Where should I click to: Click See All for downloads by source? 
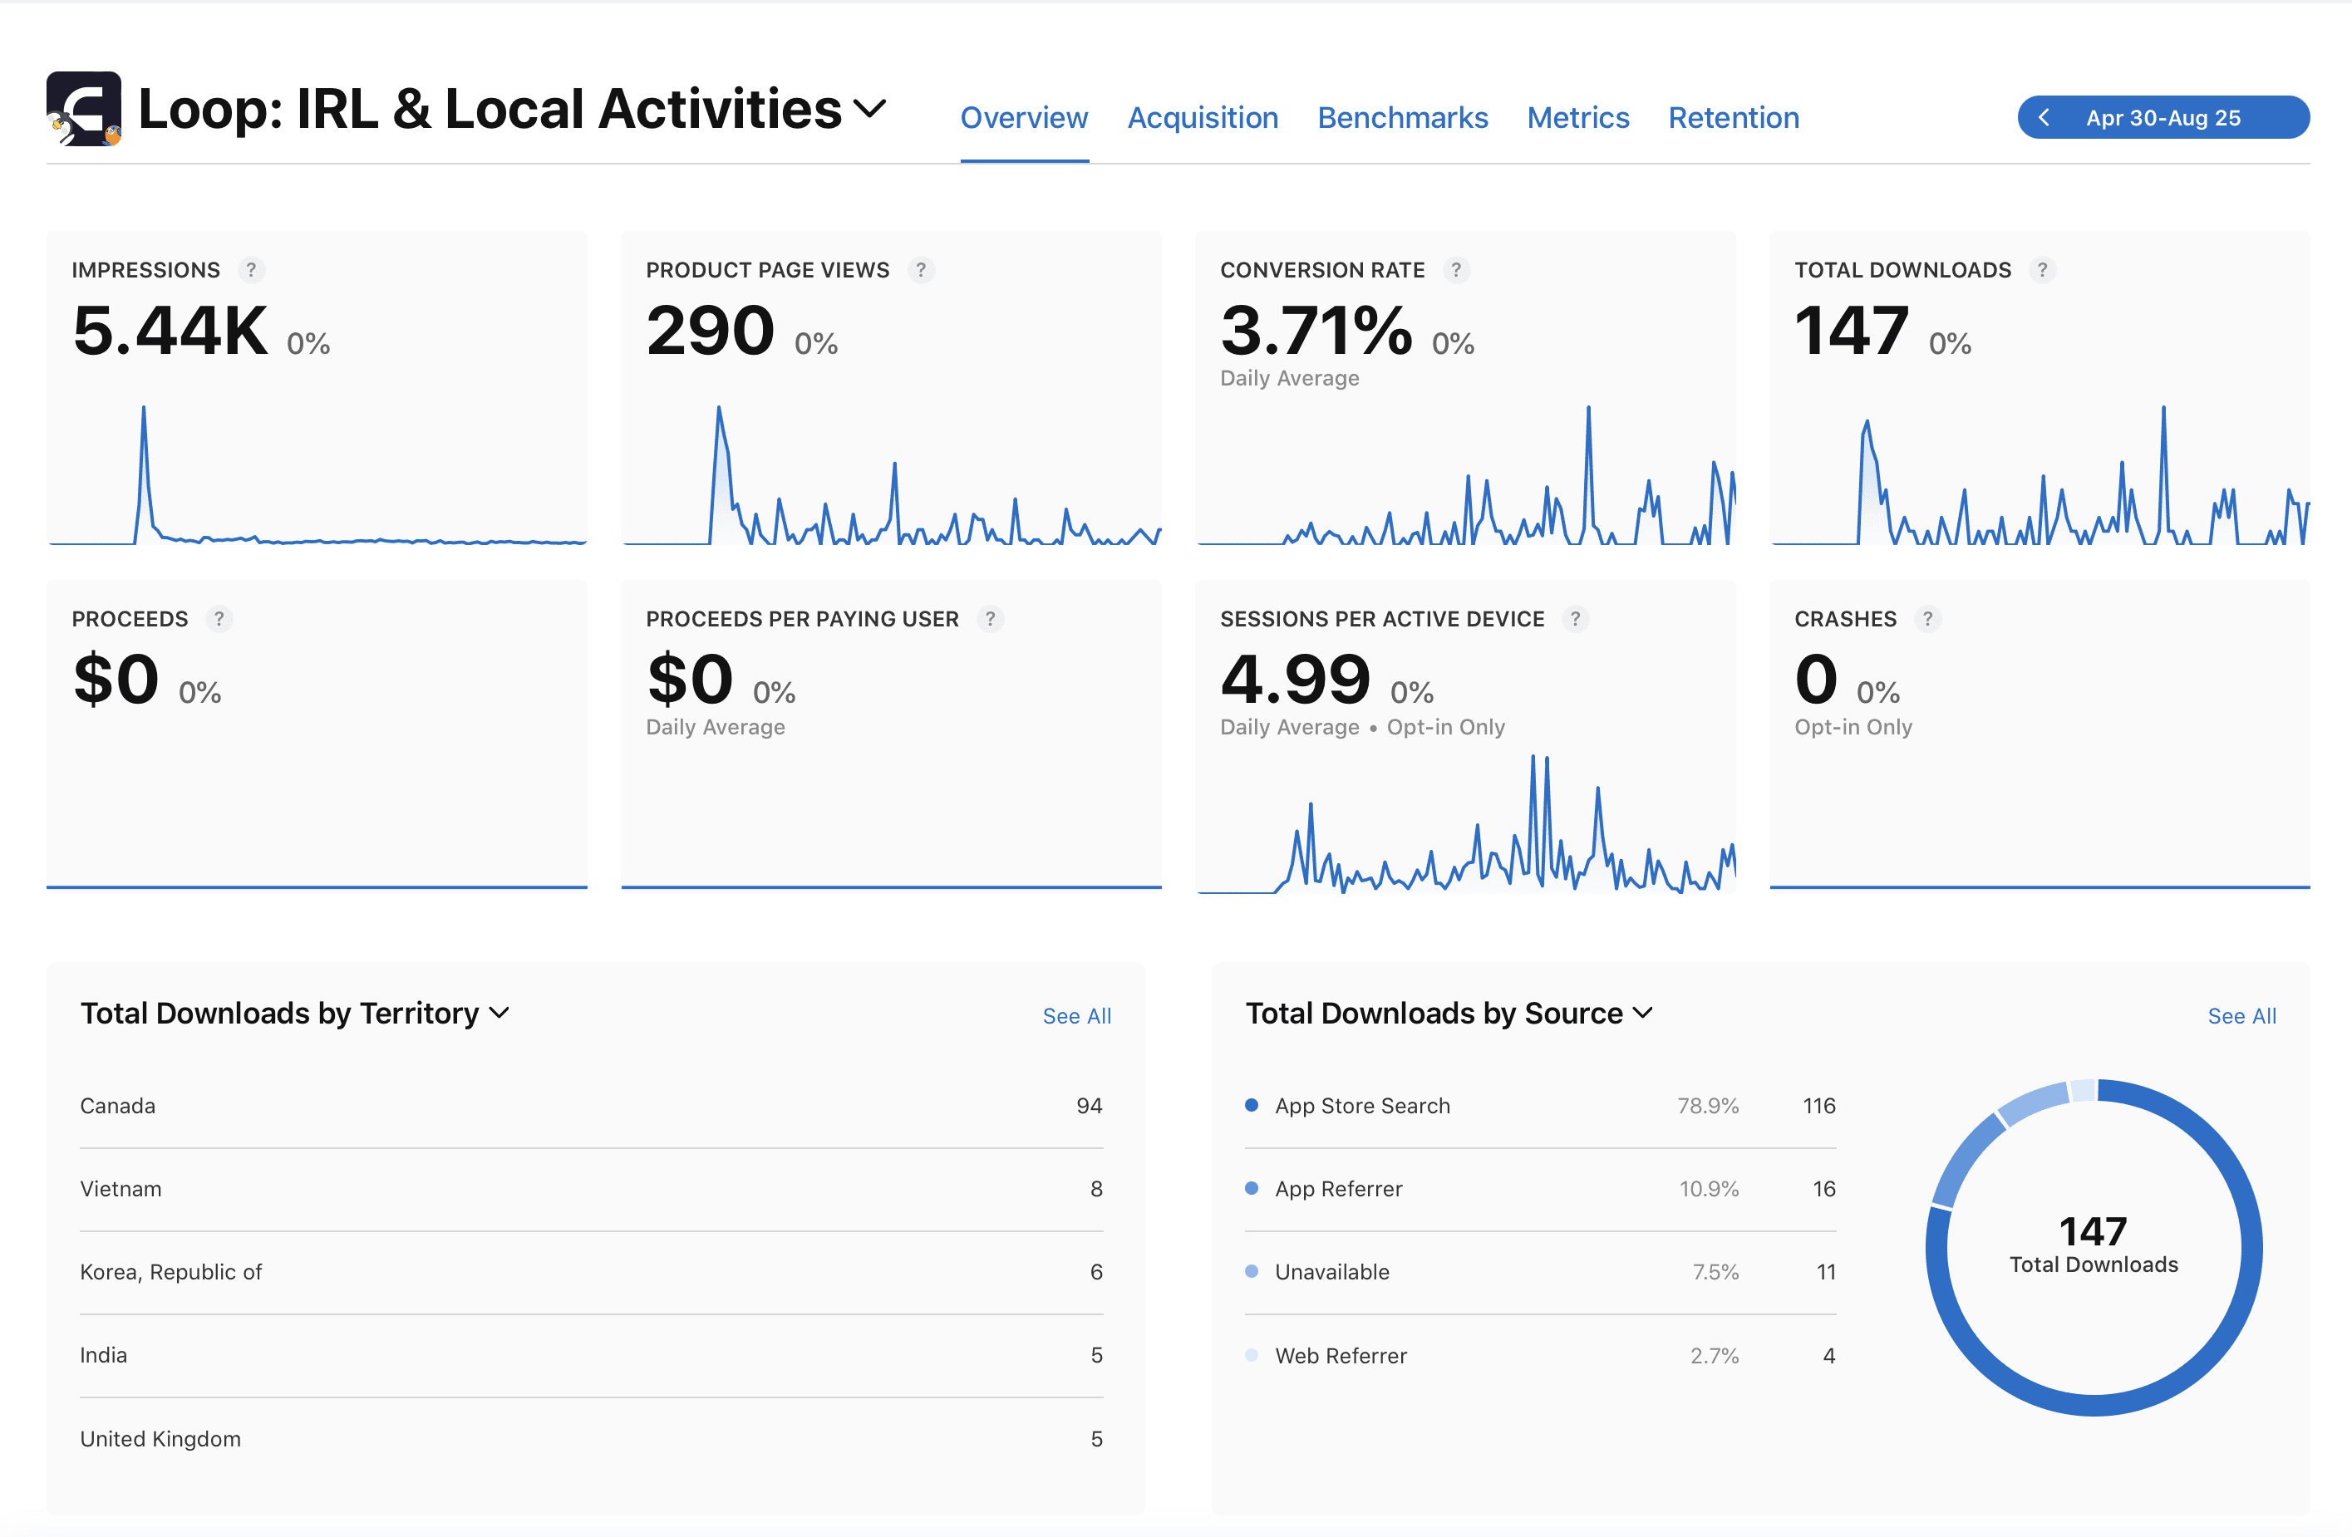click(x=2241, y=1015)
